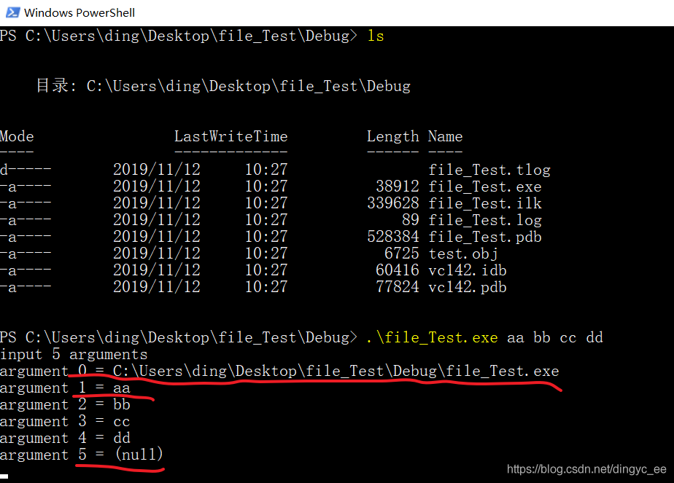
Task: Click the Windows PowerShell window title
Action: point(80,13)
